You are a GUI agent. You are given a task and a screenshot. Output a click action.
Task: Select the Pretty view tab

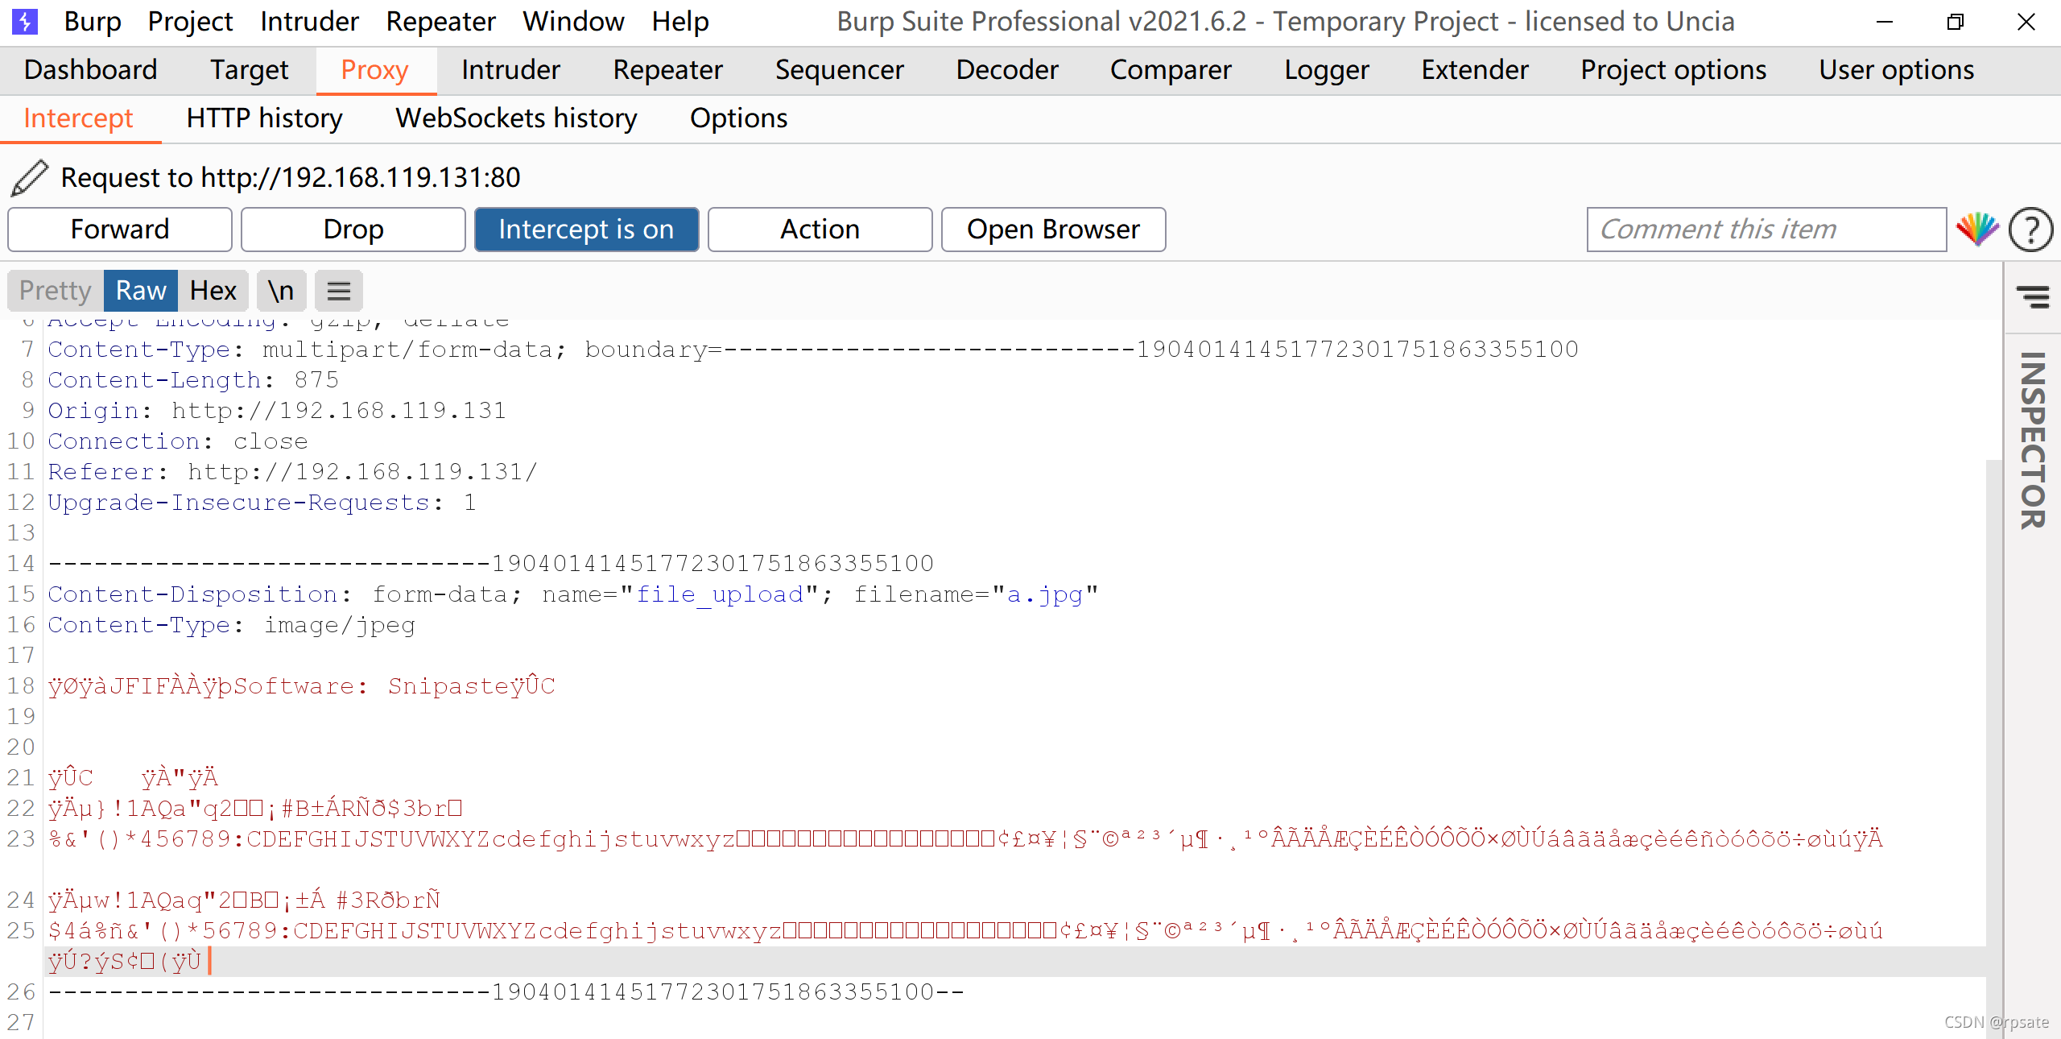55,291
